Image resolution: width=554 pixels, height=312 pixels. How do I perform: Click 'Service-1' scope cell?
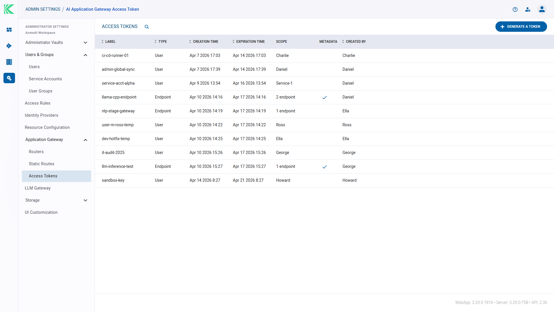tap(284, 83)
